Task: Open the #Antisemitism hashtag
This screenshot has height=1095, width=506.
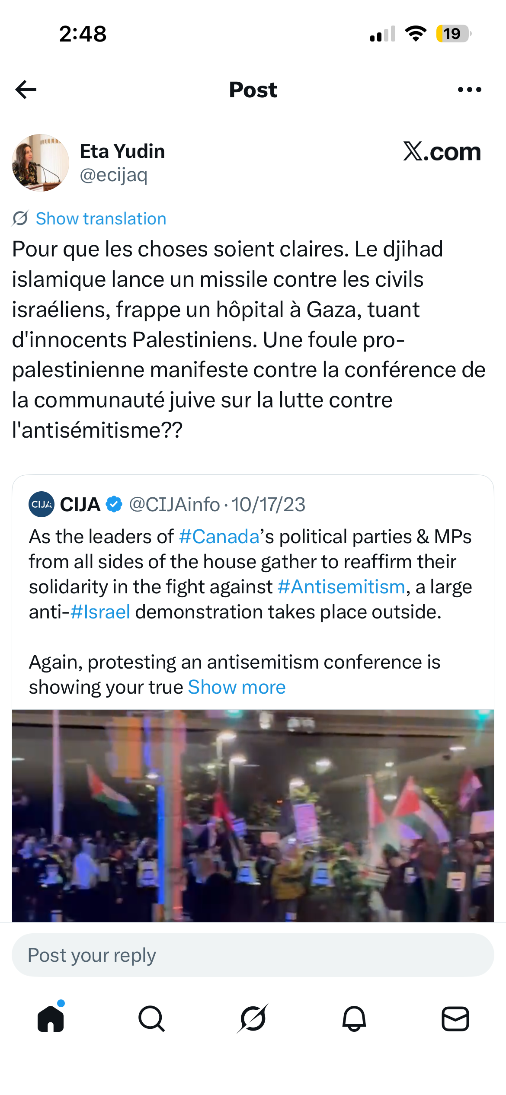Action: coord(341,587)
